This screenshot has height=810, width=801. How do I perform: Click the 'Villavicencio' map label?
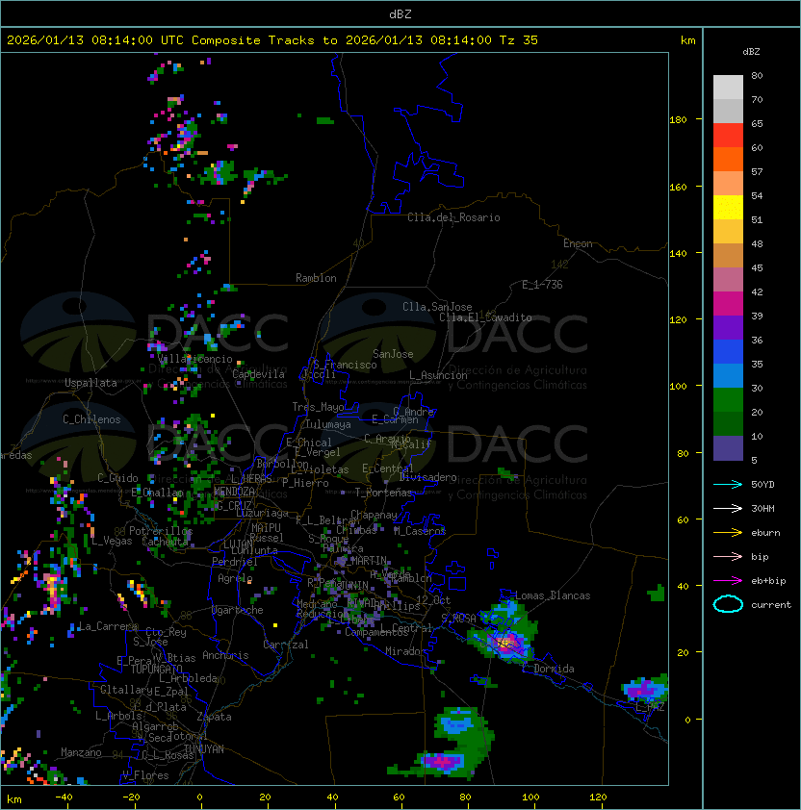click(194, 359)
